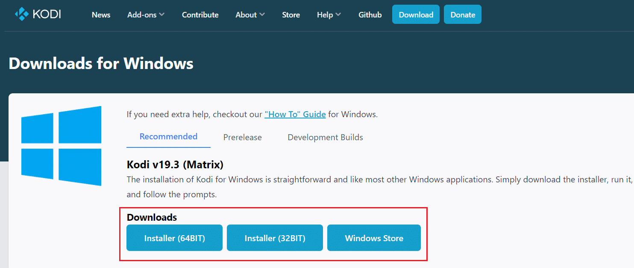The image size is (634, 268).
Task: Click the Donate button
Action: [462, 14]
